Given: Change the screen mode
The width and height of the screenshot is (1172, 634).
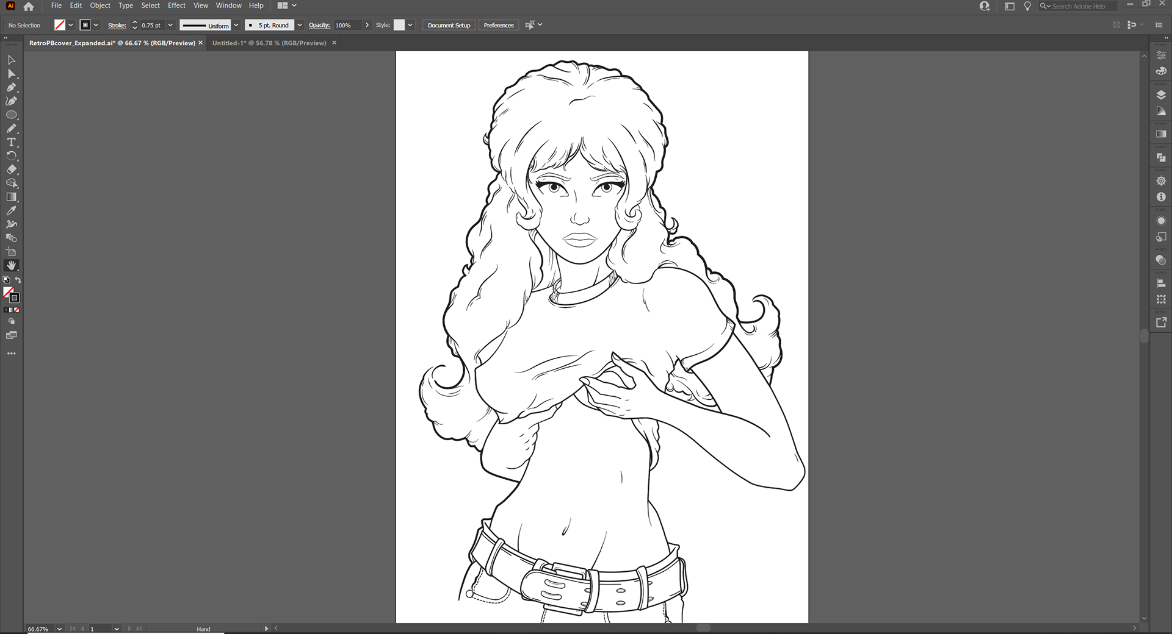Looking at the screenshot, I should [11, 335].
